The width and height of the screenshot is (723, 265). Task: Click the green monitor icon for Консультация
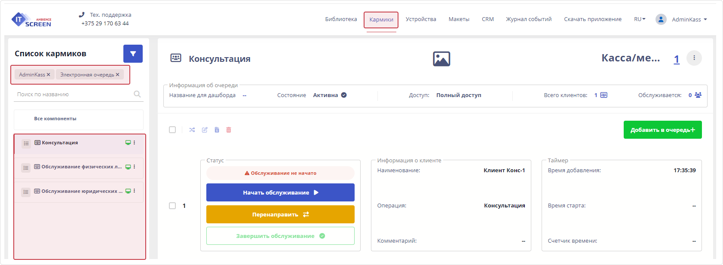(x=128, y=143)
